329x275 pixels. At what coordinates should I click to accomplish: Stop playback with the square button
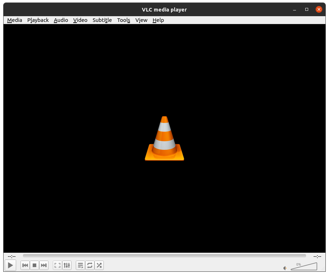(x=34, y=265)
